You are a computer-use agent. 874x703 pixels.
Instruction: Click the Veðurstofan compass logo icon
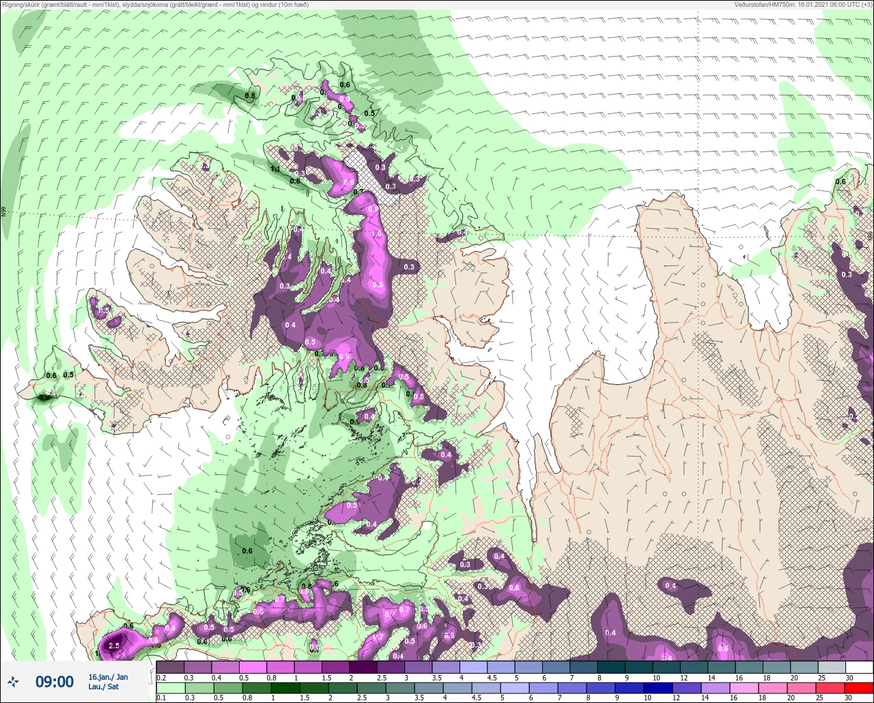point(13,681)
